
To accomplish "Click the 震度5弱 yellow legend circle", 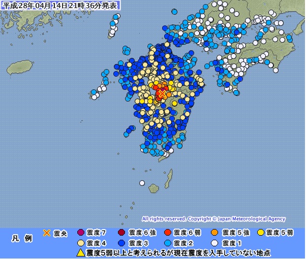I will (x=261, y=233).
